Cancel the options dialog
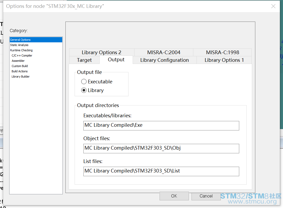 (x=206, y=196)
